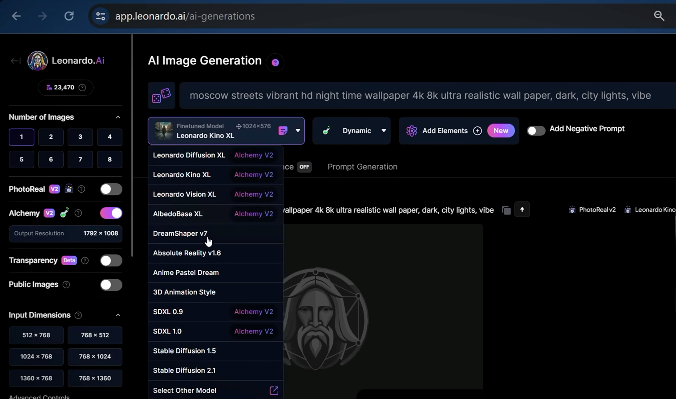This screenshot has width=676, height=399.
Task: Click the reuse prompt up-arrow button
Action: [x=522, y=210]
